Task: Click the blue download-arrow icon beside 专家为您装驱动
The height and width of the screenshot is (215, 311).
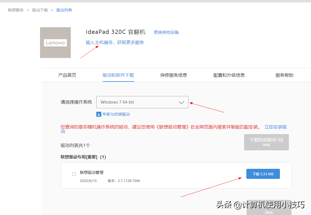Action: coord(99,114)
